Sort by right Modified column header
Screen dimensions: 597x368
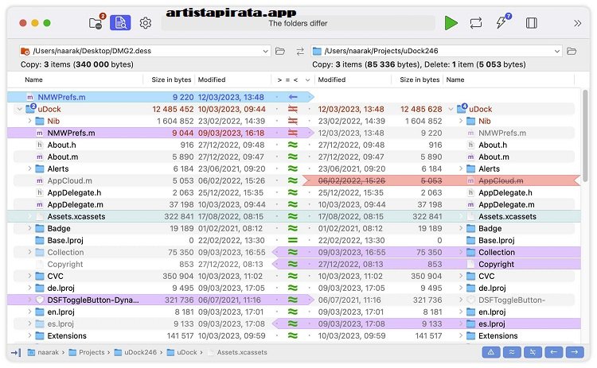(x=332, y=79)
